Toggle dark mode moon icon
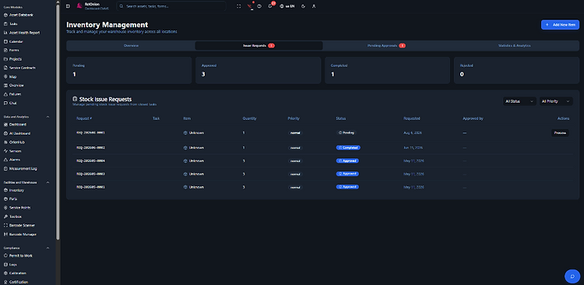The height and width of the screenshot is (285, 584). pyautogui.click(x=303, y=6)
